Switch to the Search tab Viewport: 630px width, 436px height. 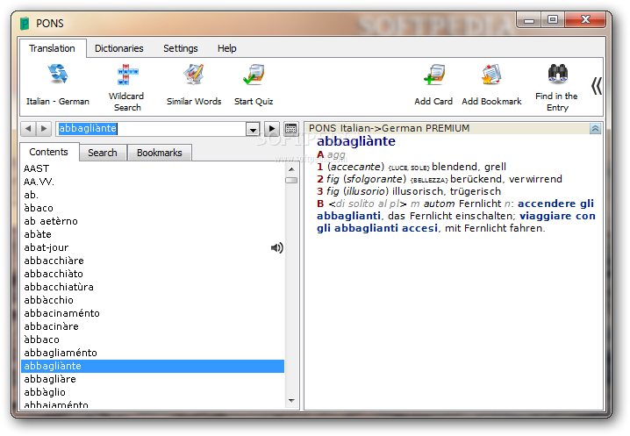(103, 153)
